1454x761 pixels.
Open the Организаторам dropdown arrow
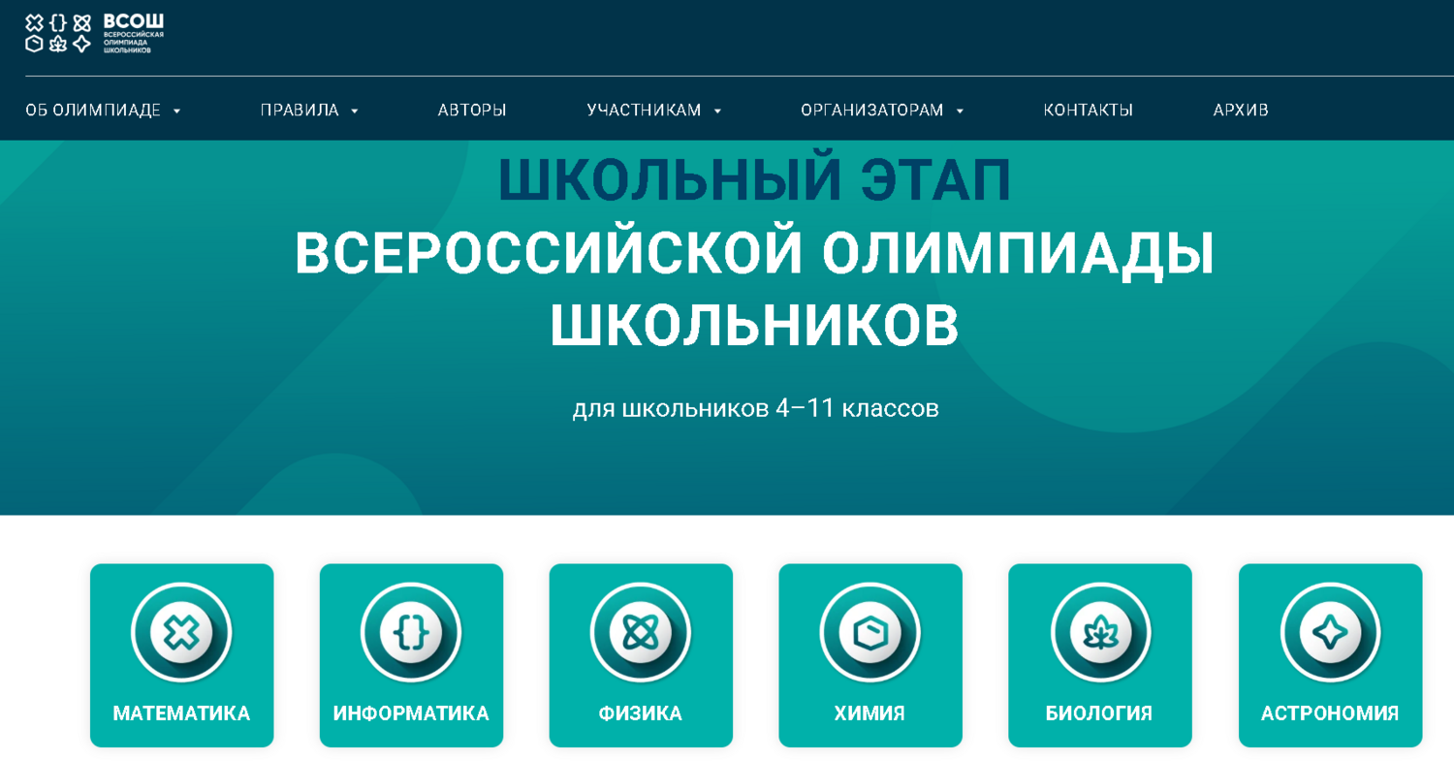(961, 111)
